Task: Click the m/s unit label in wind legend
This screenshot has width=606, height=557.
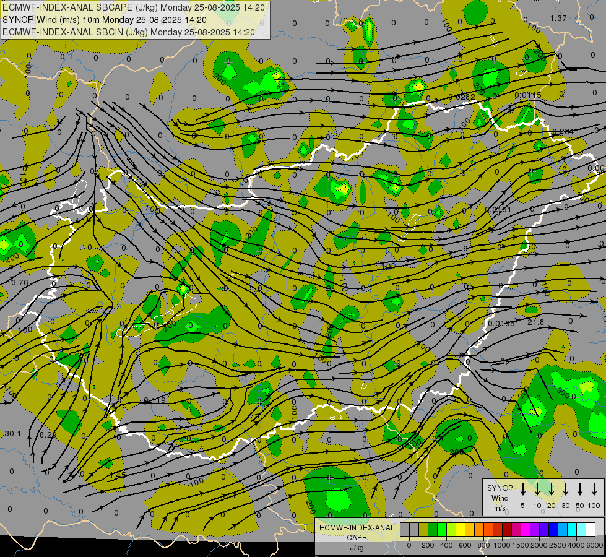Action: (x=500, y=508)
